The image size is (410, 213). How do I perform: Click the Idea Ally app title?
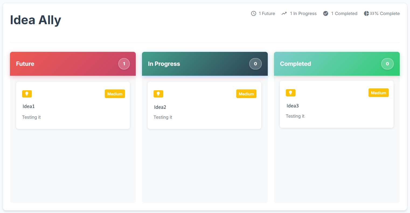36,20
